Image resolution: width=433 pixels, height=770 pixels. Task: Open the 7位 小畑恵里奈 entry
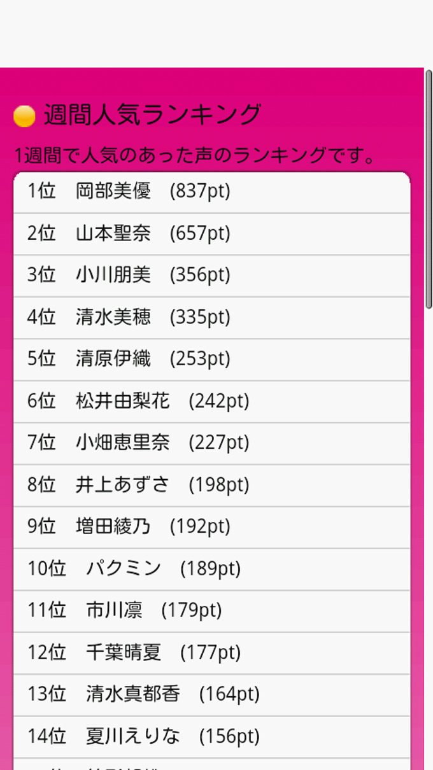click(211, 444)
